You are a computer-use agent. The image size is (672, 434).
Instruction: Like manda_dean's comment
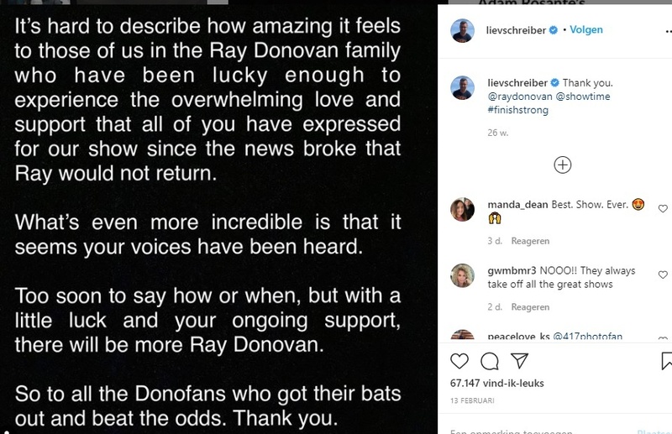(x=664, y=209)
